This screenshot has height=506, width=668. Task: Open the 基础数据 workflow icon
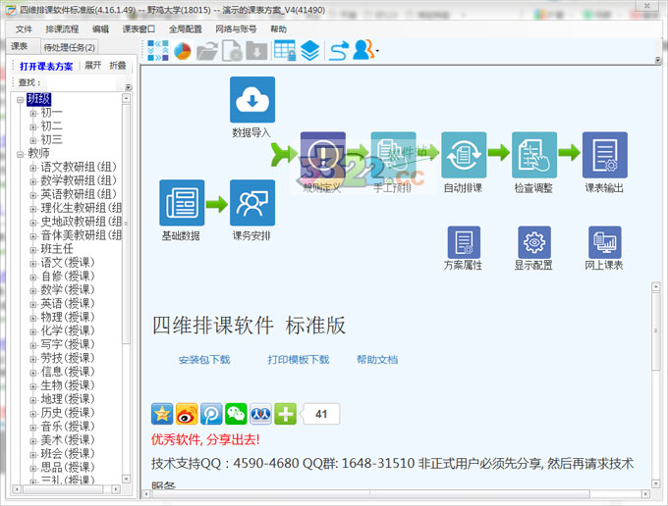coord(182,203)
